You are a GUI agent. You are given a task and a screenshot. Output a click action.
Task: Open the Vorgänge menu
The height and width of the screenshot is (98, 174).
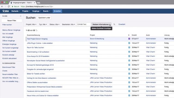[x=36, y=11]
